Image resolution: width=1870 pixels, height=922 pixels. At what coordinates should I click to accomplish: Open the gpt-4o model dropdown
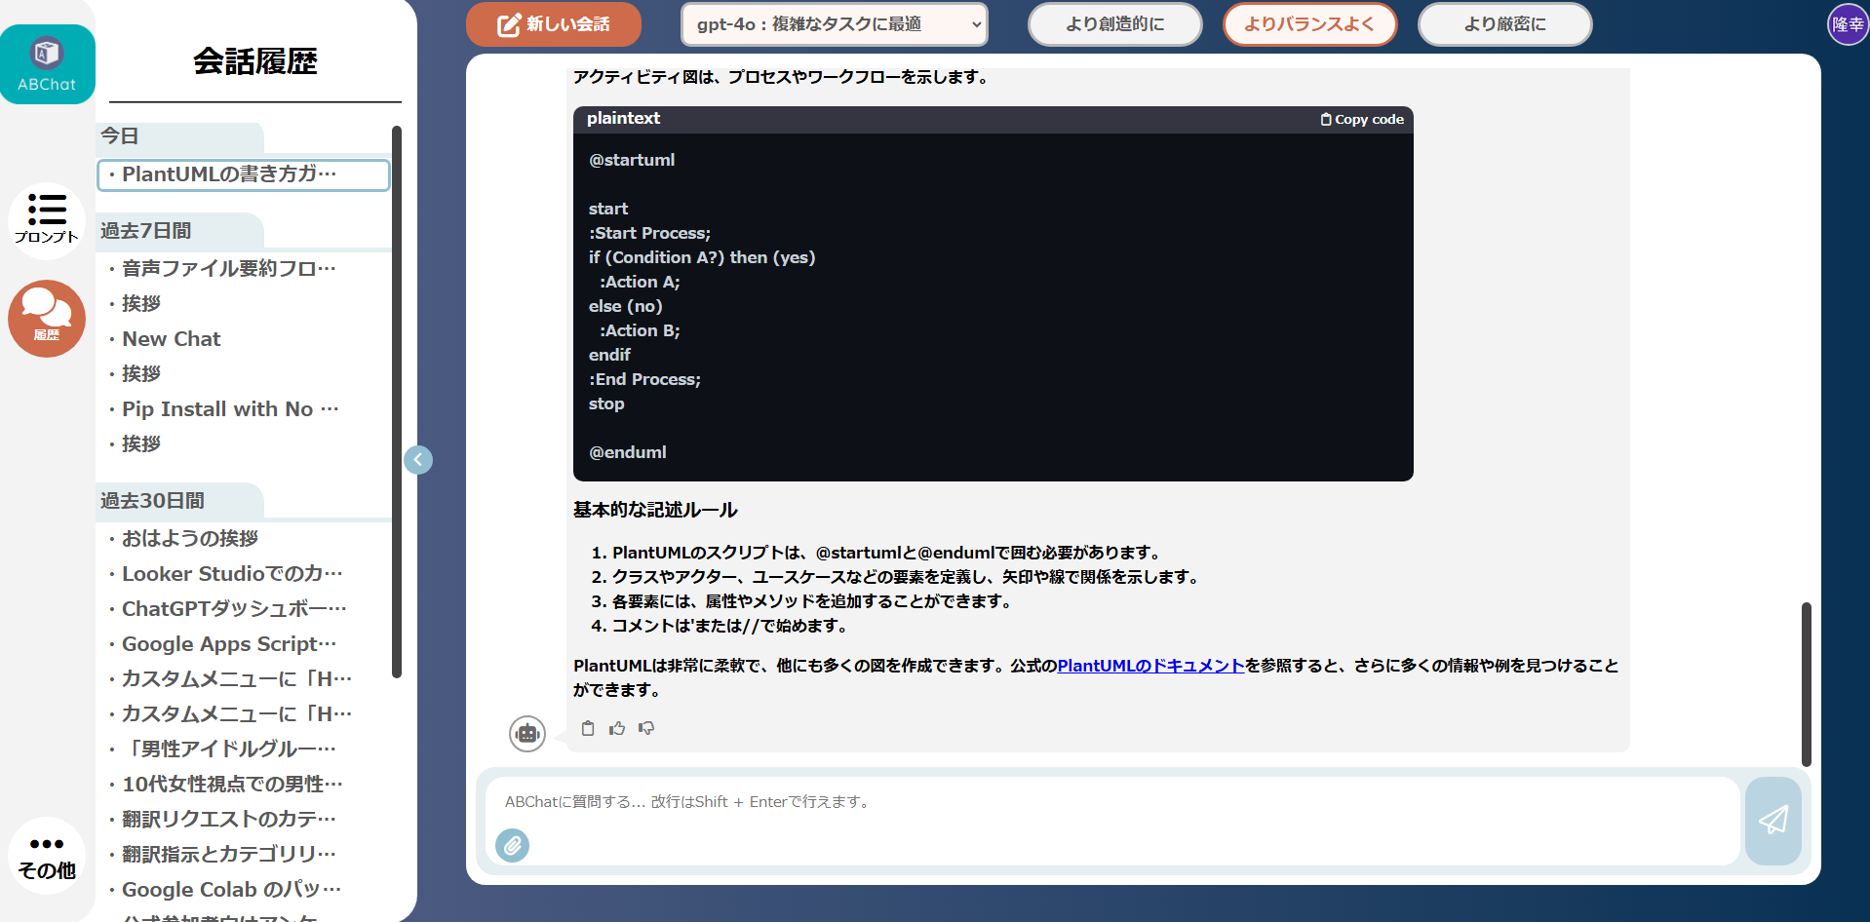(x=834, y=24)
